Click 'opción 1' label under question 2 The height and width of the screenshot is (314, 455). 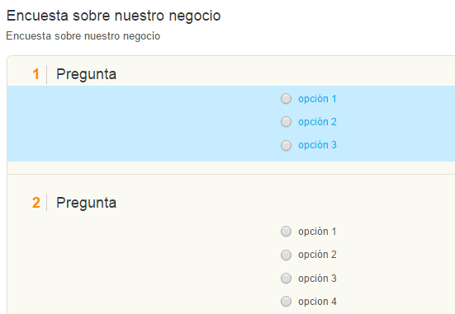pyautogui.click(x=317, y=232)
